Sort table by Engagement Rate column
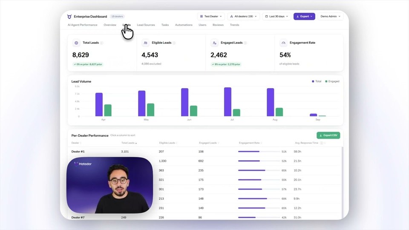This screenshot has height=230, width=409. pos(251,143)
